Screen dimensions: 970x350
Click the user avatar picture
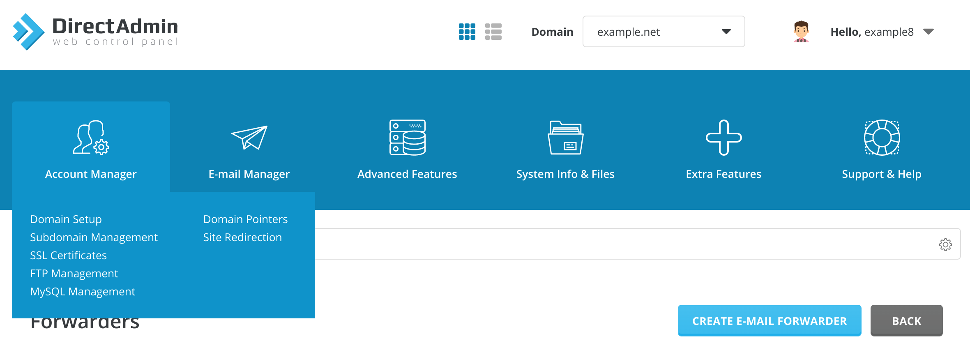pos(801,32)
